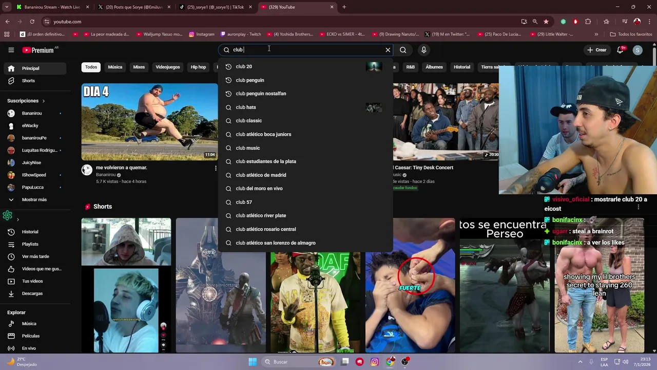657x370 pixels.
Task: Choose 'club atlético river plate' suggestion
Action: tap(305, 215)
